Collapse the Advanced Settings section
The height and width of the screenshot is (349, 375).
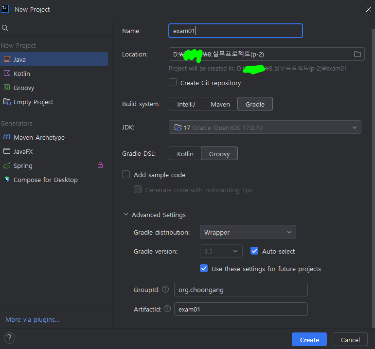tap(126, 215)
